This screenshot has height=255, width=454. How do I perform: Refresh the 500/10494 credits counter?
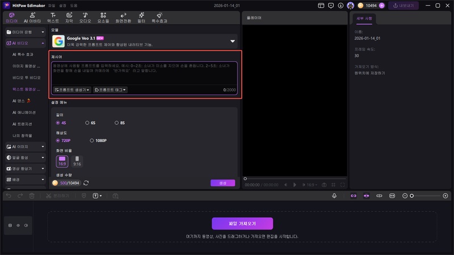[86, 183]
